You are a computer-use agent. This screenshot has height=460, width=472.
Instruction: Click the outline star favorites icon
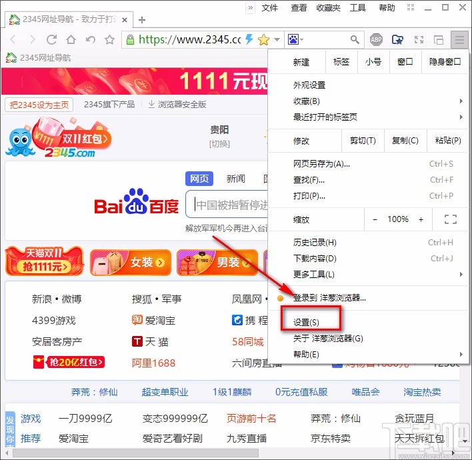tap(109, 39)
